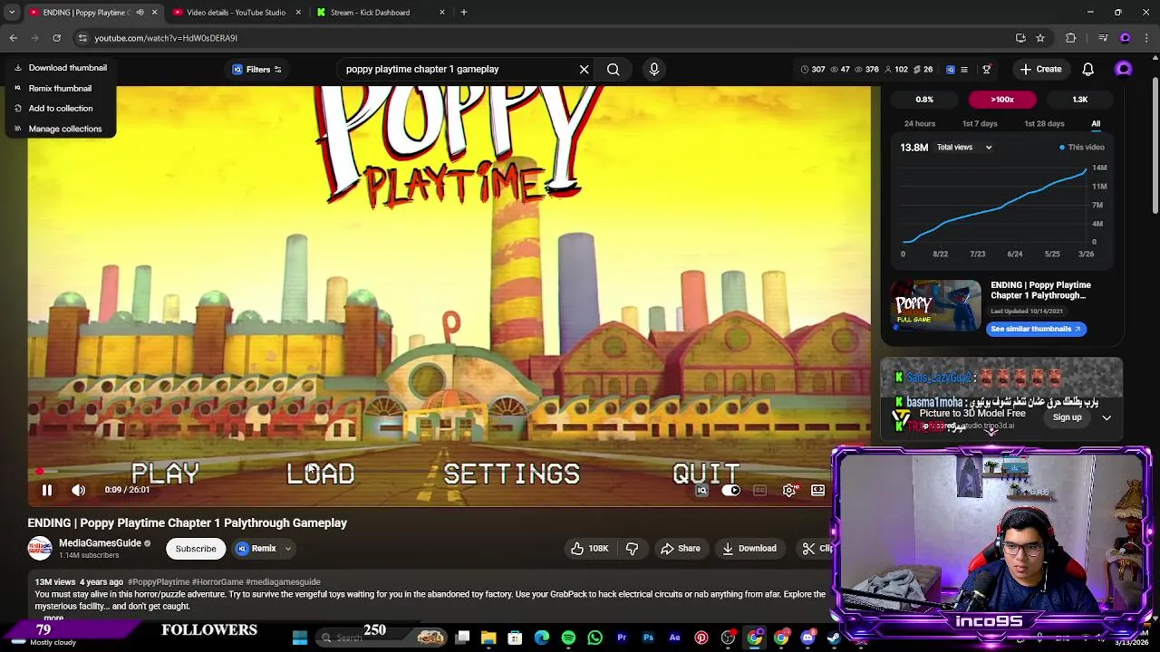Switch to Video details YouTube Studio tab
The image size is (1160, 652).
(x=236, y=13)
